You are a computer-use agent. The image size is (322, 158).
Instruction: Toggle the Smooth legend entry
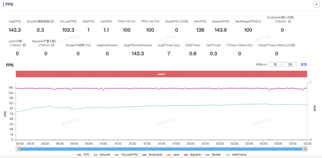(102, 155)
